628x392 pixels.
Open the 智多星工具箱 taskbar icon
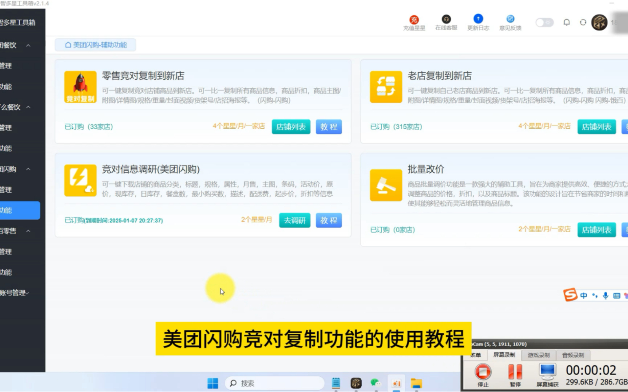356,383
